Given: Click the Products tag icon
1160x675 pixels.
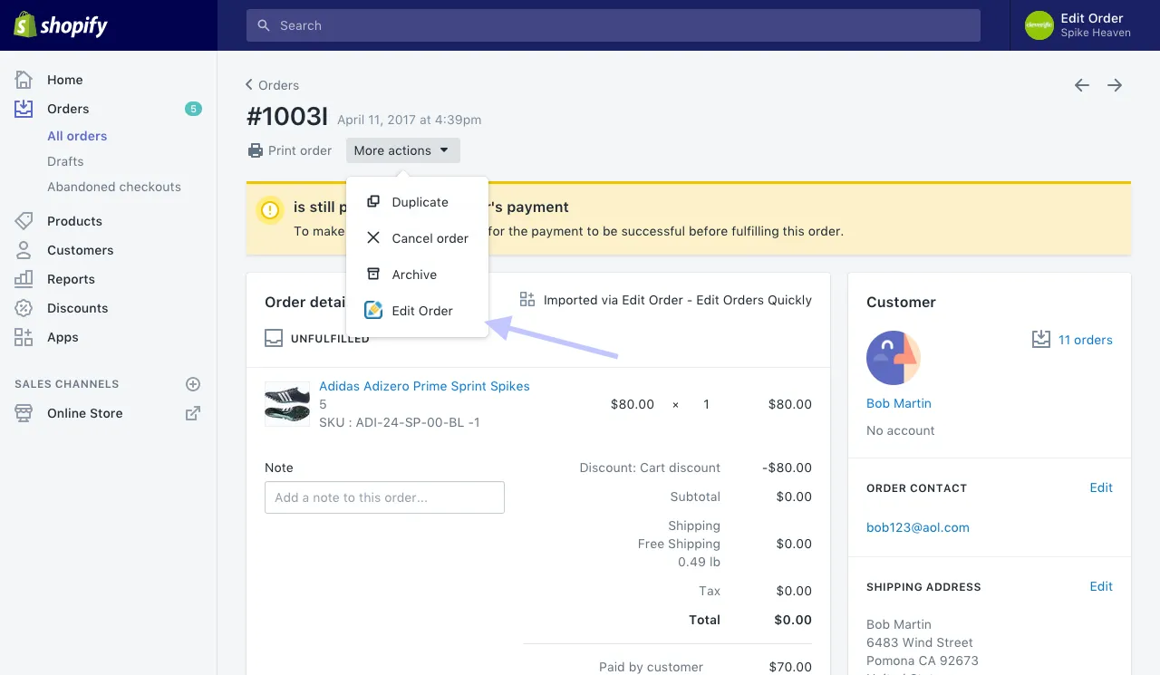Looking at the screenshot, I should click(x=24, y=221).
